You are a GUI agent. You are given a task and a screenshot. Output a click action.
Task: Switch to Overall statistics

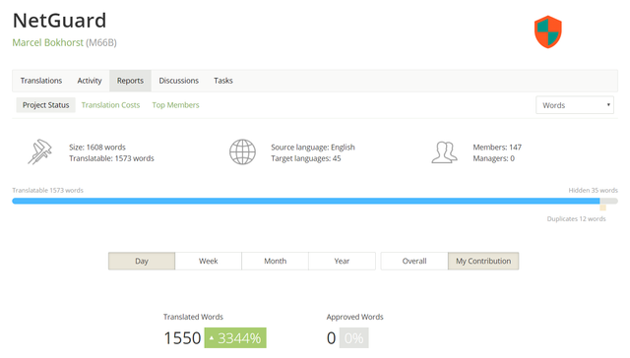tap(414, 261)
